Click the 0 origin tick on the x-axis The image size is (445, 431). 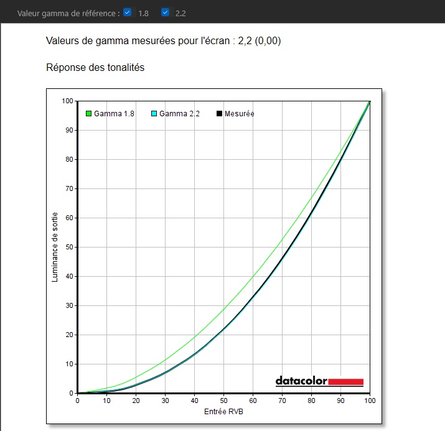77,401
